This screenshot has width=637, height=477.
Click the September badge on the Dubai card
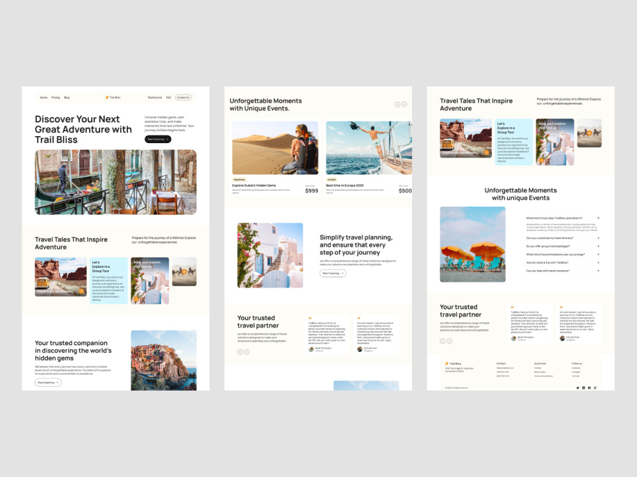(240, 179)
